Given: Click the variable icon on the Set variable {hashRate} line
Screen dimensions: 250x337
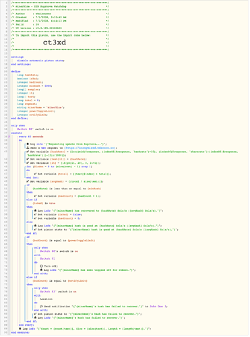Looking at the screenshot, I should point(28,152).
